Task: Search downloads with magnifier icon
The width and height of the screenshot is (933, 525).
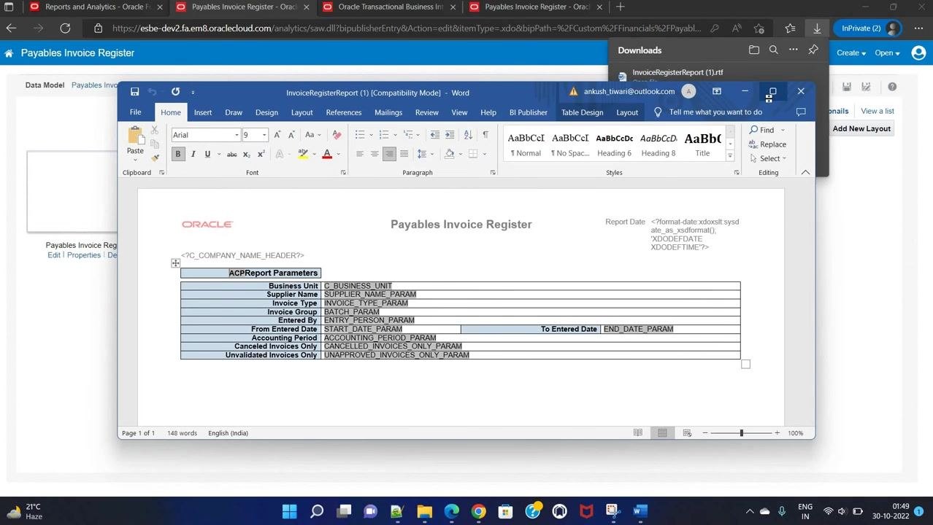Action: click(x=774, y=50)
